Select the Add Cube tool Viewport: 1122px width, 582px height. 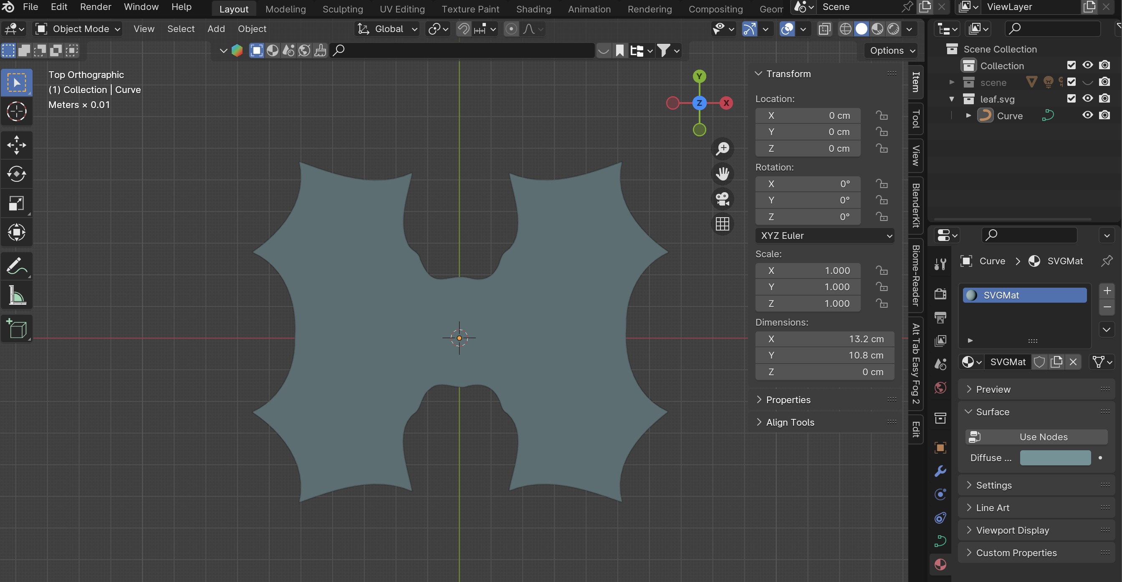point(17,329)
